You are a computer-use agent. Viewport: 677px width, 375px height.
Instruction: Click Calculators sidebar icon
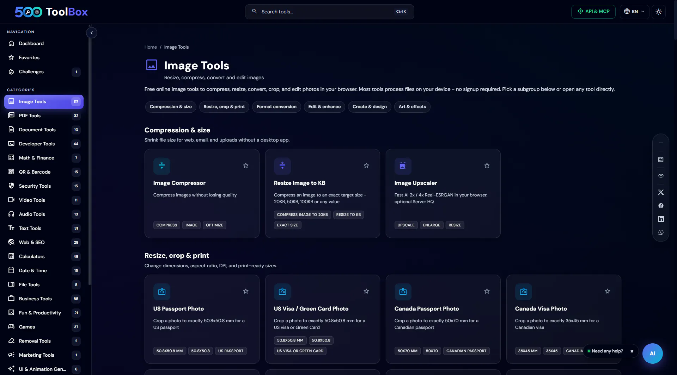click(11, 256)
